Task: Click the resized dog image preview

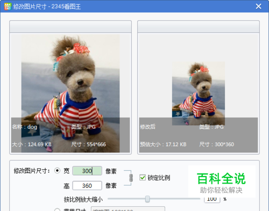Action: [199, 93]
